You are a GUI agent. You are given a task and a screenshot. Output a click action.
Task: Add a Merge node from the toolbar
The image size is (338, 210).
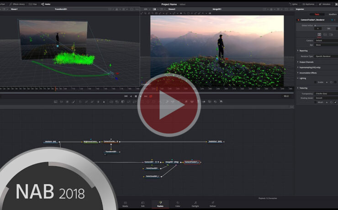pos(111,102)
